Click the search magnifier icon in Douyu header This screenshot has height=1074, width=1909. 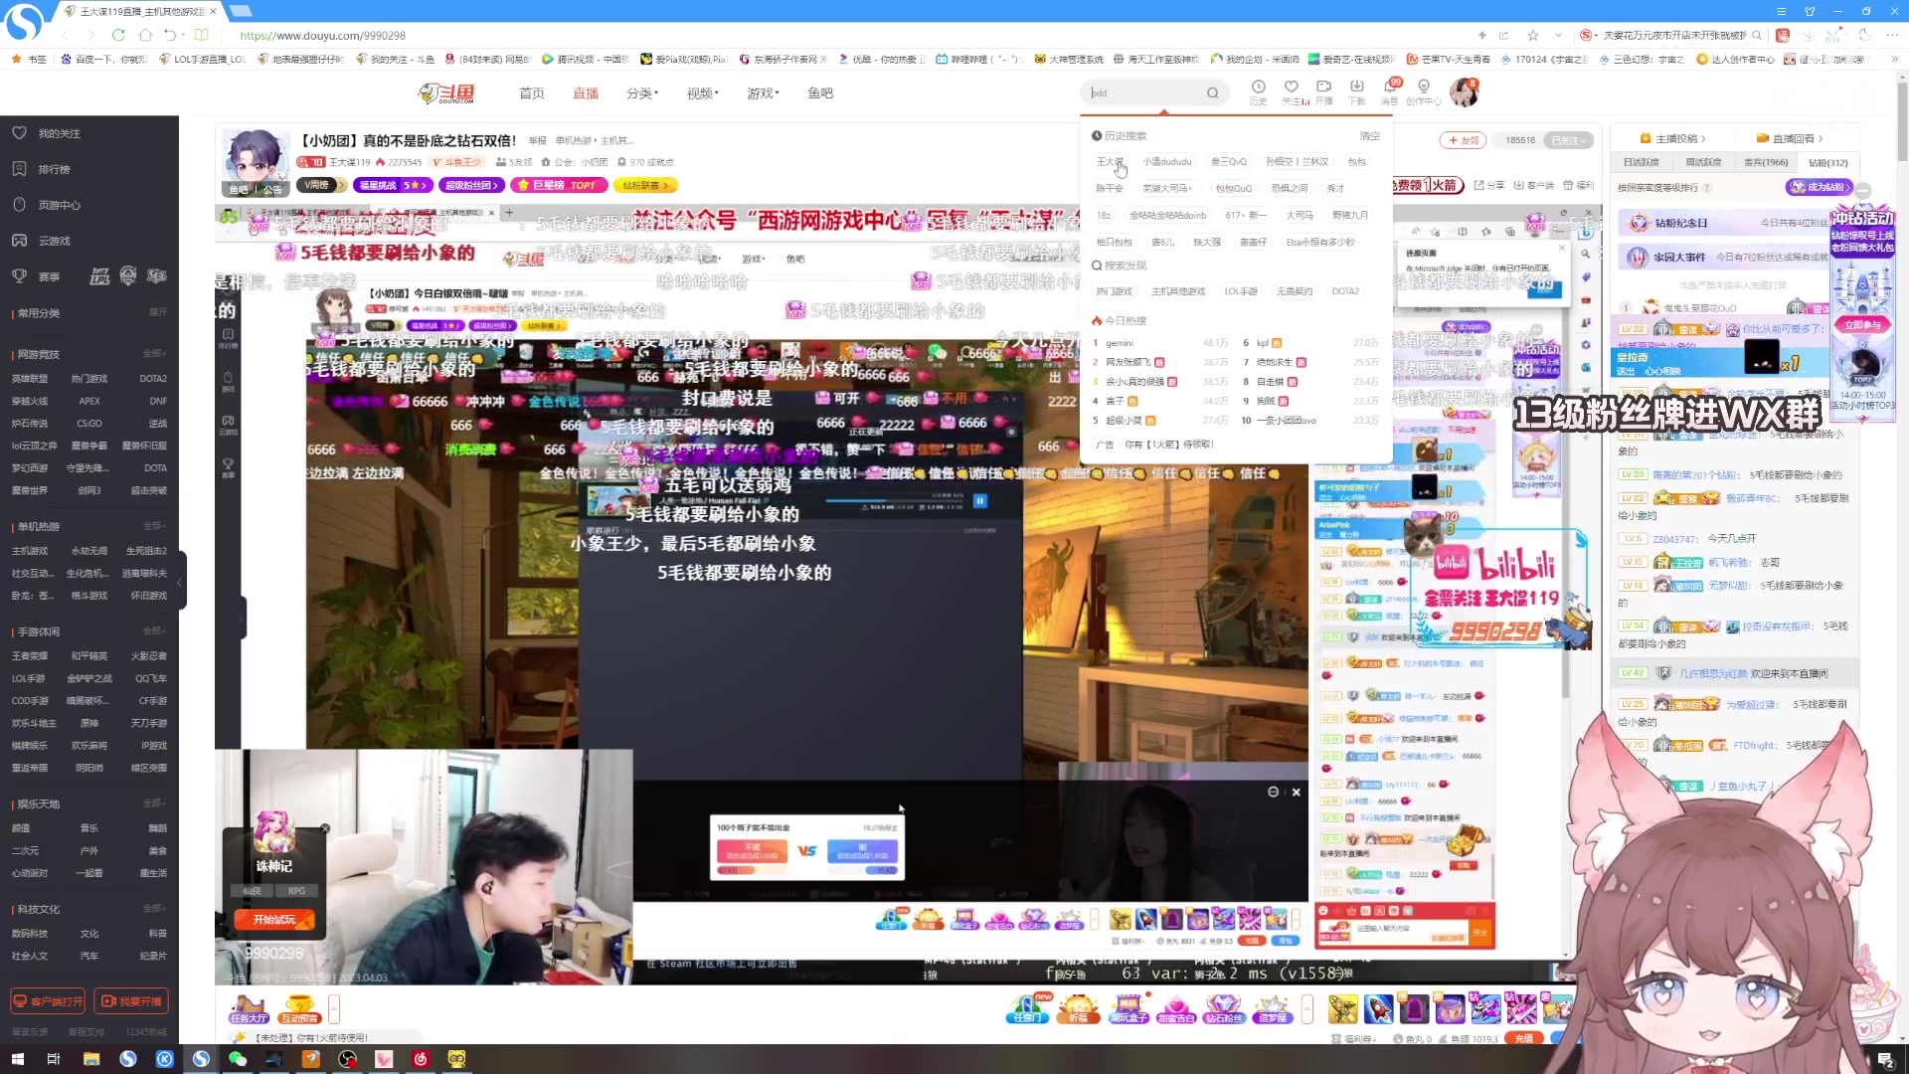pyautogui.click(x=1212, y=92)
